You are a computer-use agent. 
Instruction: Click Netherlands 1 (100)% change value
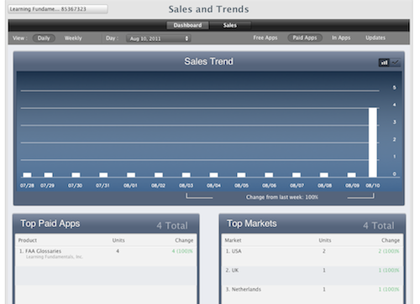[389, 290]
